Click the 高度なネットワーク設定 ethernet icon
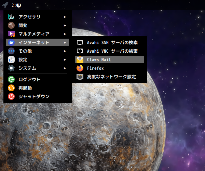The width and height of the screenshot is (205, 171). click(x=80, y=77)
